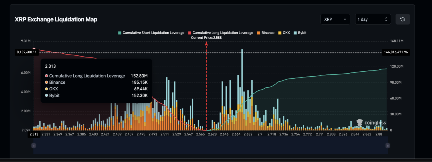Toggle Cumulative Long Liquidation Leverage legend series
Image resolution: width=432 pixels, height=162 pixels.
(220, 33)
